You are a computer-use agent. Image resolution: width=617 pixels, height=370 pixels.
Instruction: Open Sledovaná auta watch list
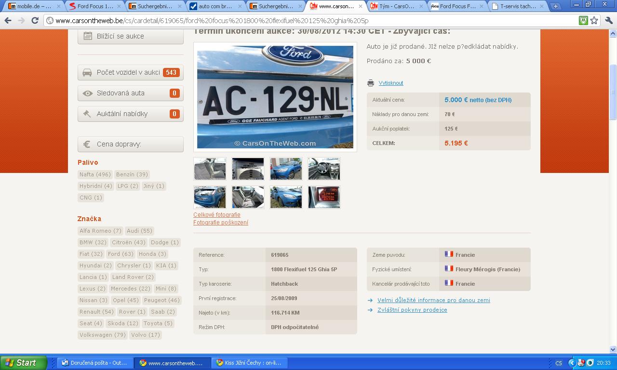[131, 93]
